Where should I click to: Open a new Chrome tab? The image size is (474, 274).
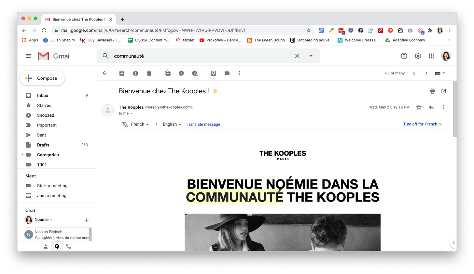[122, 20]
